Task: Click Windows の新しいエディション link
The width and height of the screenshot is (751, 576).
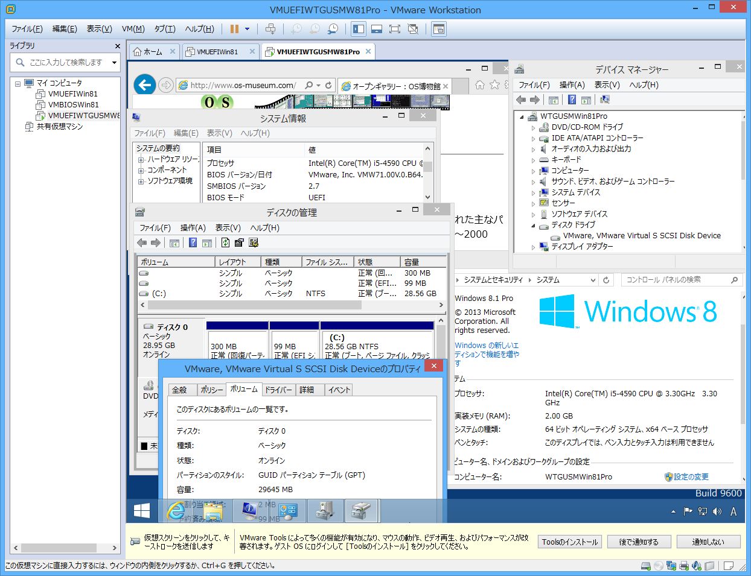Action: [x=487, y=354]
